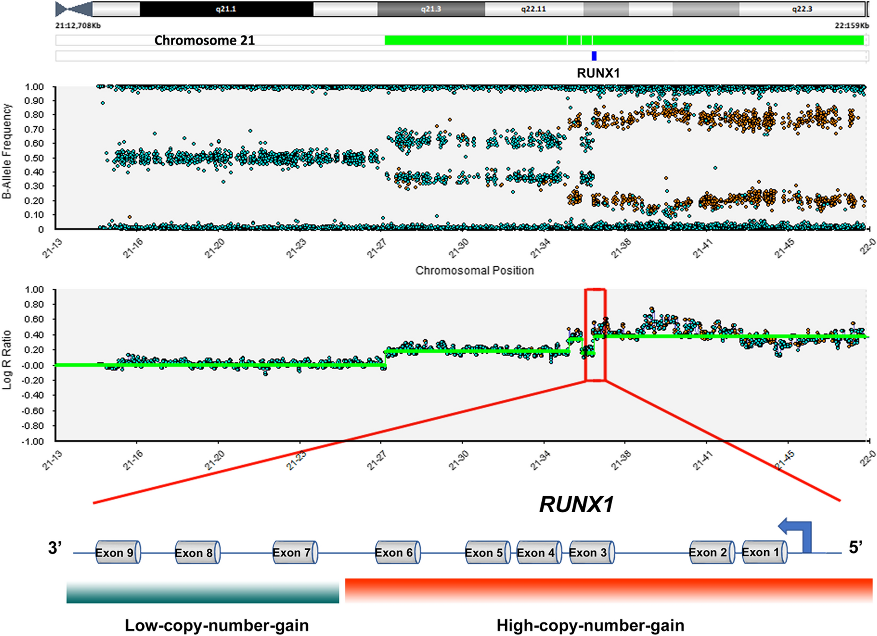Click the 5' end label
This screenshot has height=636, width=877.
[856, 547]
